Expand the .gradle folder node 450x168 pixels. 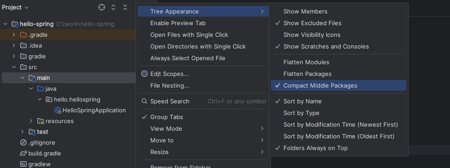point(14,35)
